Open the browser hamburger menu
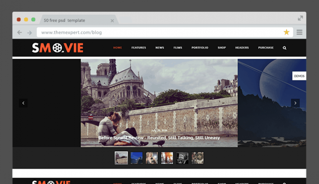The height and width of the screenshot is (184, 319). coord(299,32)
